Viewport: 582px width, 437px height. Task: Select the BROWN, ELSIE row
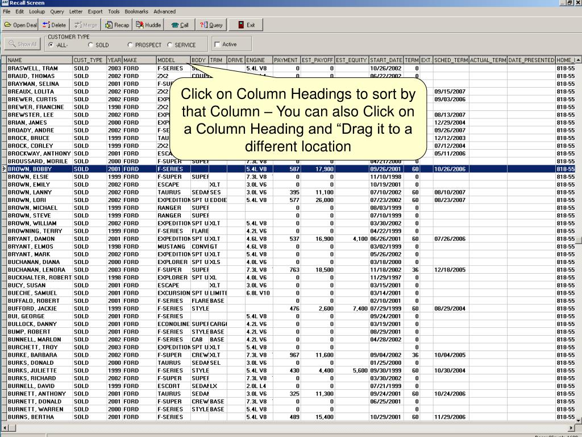291,177
